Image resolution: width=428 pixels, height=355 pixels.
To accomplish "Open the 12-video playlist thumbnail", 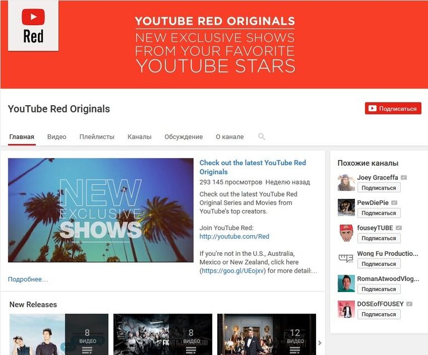I will point(267,334).
